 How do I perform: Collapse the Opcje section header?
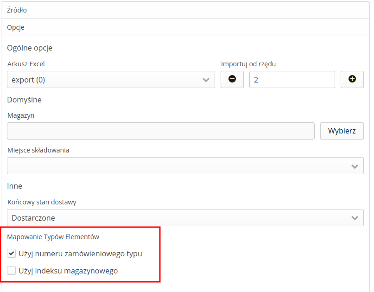coord(16,27)
